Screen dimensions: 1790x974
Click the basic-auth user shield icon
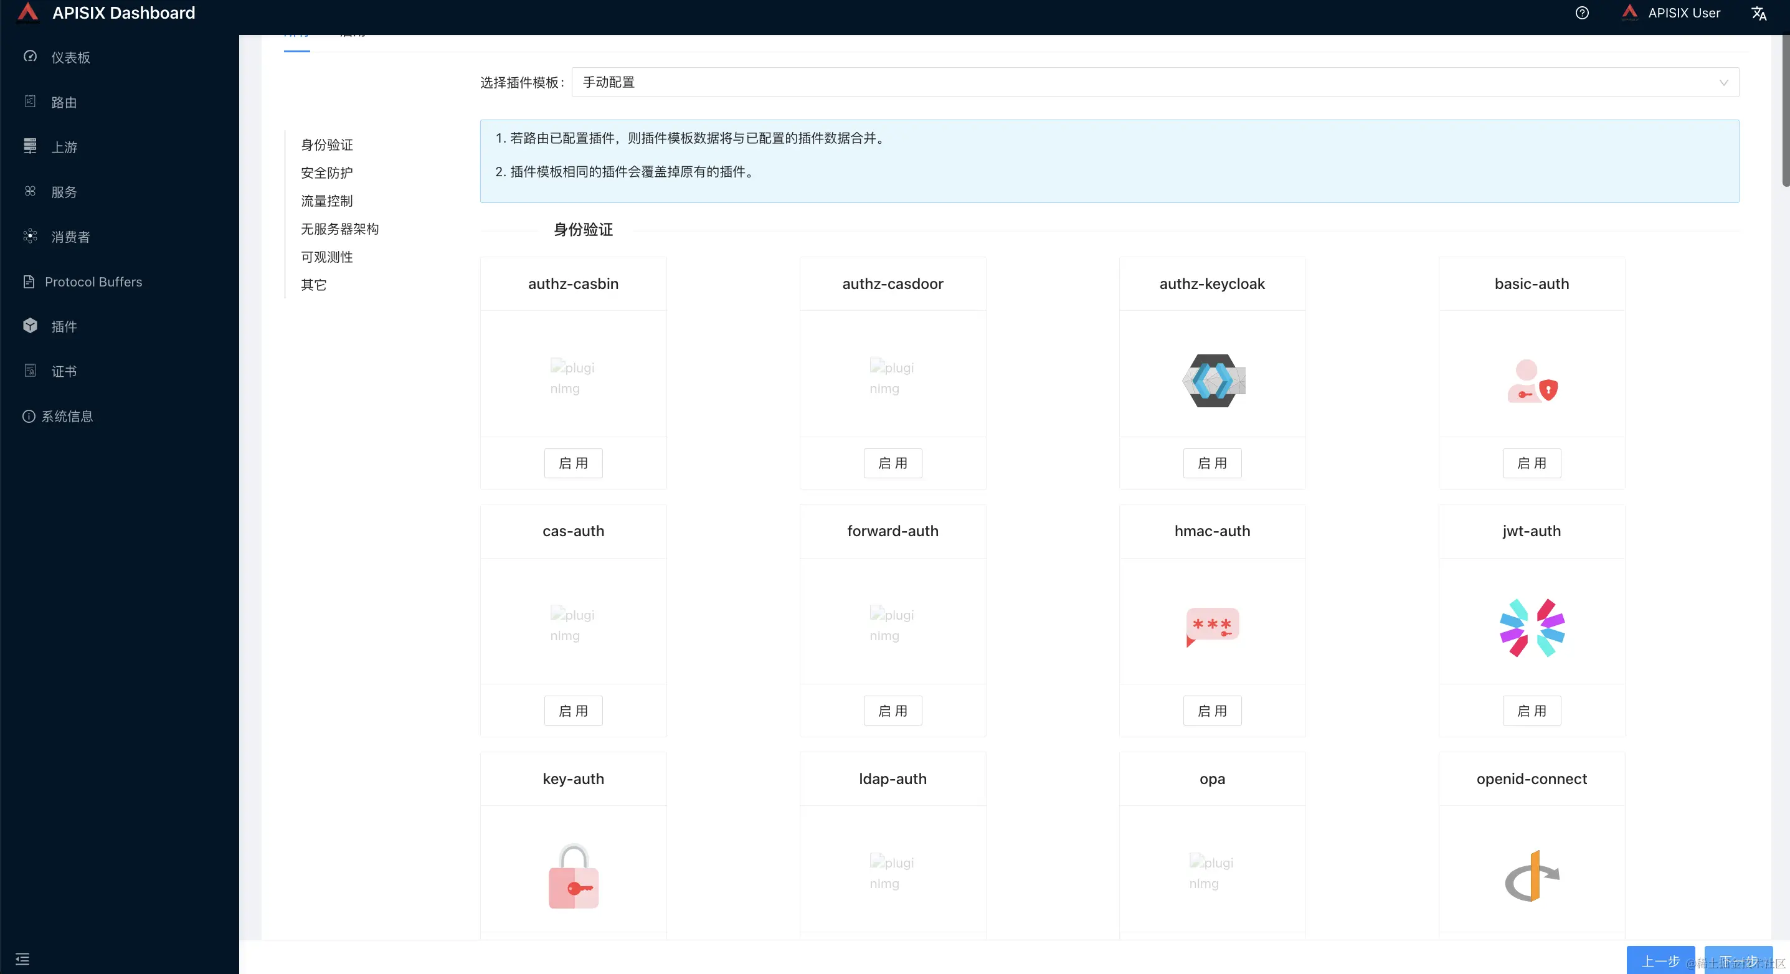point(1532,381)
